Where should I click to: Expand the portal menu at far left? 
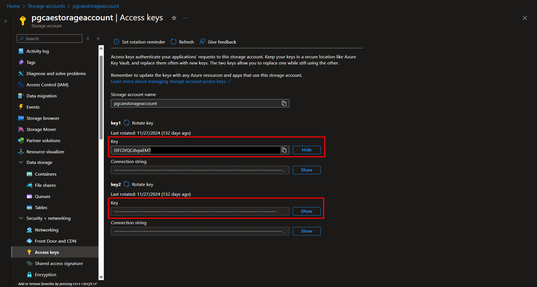coord(5,21)
